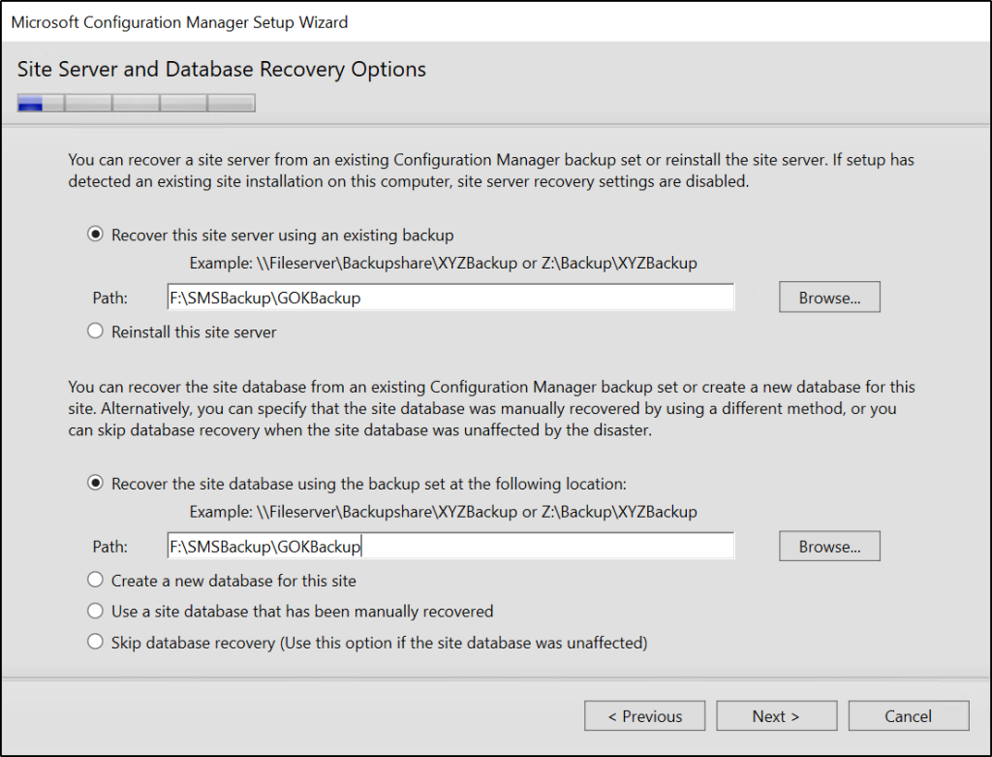Click the paragraph about recovering the site database
The image size is (992, 757).
point(491,408)
